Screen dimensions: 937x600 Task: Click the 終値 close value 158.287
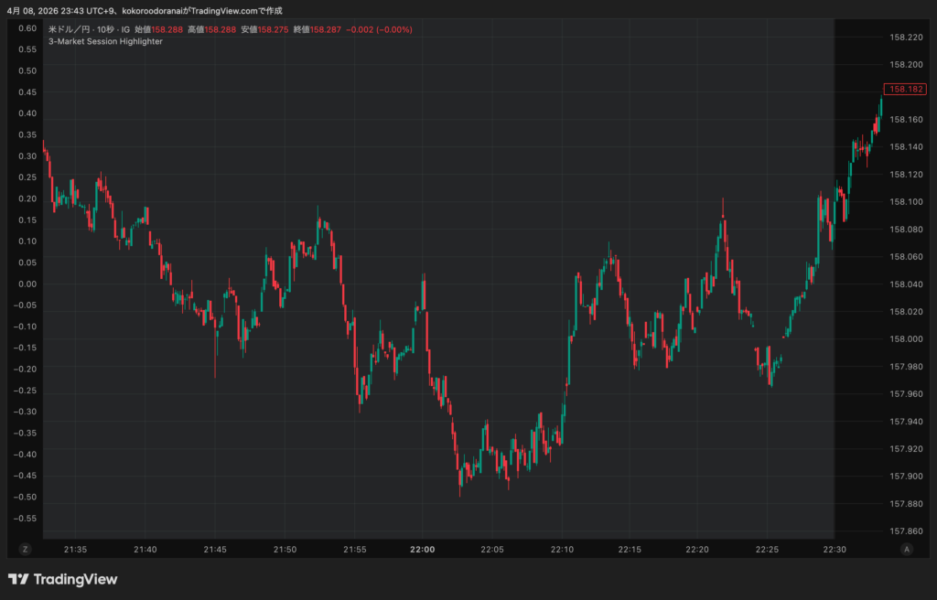(x=326, y=29)
